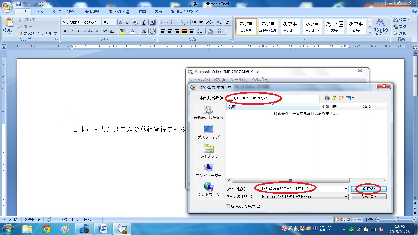Click 置換 in the editing group
The height and width of the screenshot is (235, 418).
(400, 27)
